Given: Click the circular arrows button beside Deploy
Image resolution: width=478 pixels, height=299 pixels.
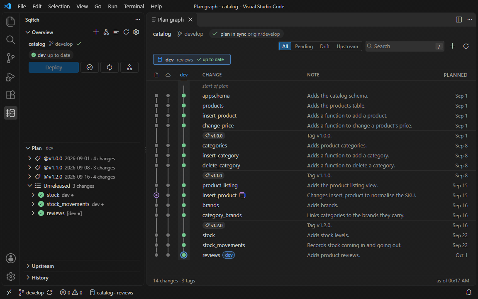Looking at the screenshot, I should 110,67.
